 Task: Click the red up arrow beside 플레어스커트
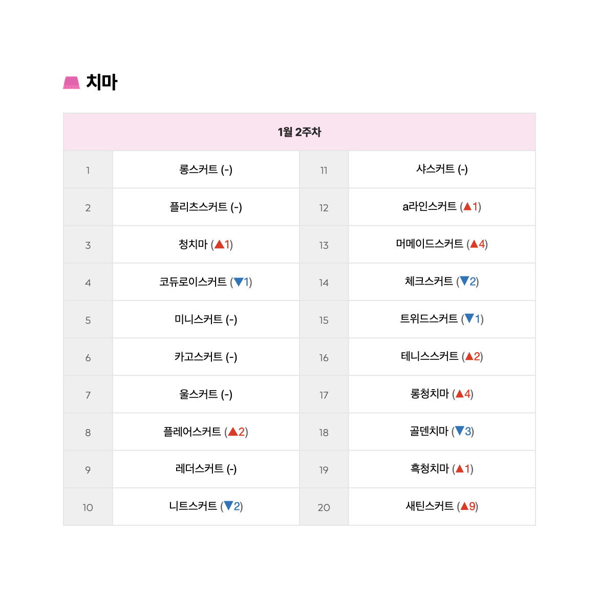[232, 432]
